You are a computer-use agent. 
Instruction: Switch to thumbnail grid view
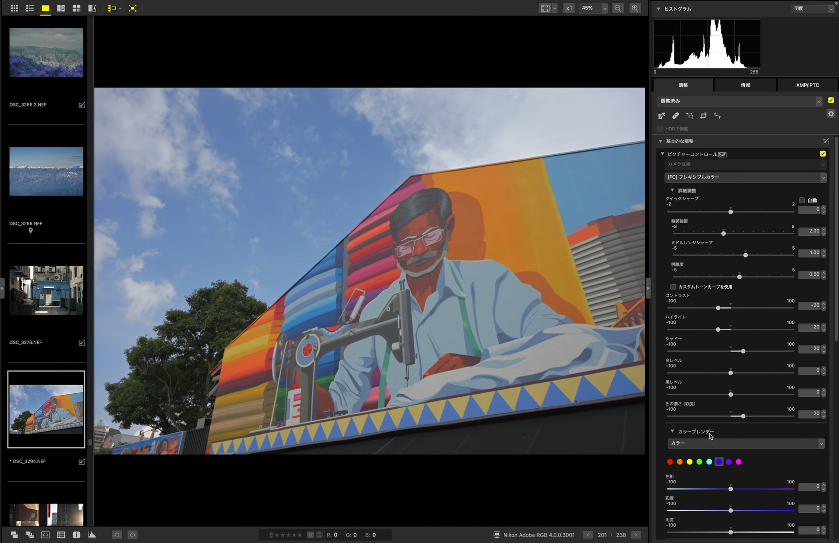click(x=14, y=8)
